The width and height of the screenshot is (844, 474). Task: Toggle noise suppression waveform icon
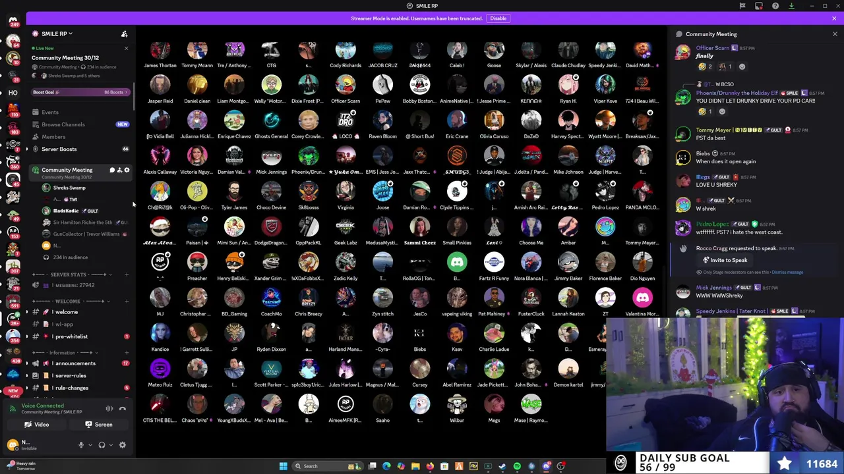pos(109,409)
